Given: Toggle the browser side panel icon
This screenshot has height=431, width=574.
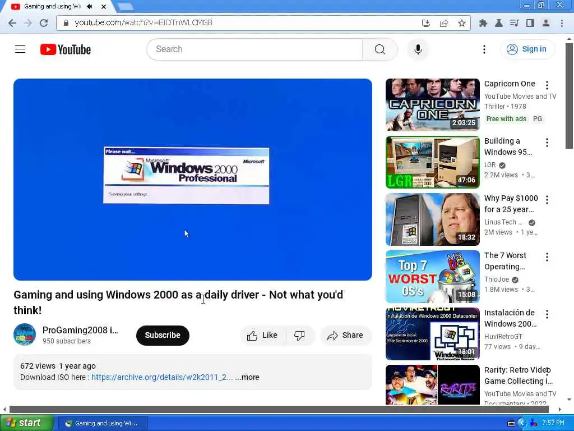Looking at the screenshot, I should [x=530, y=23].
